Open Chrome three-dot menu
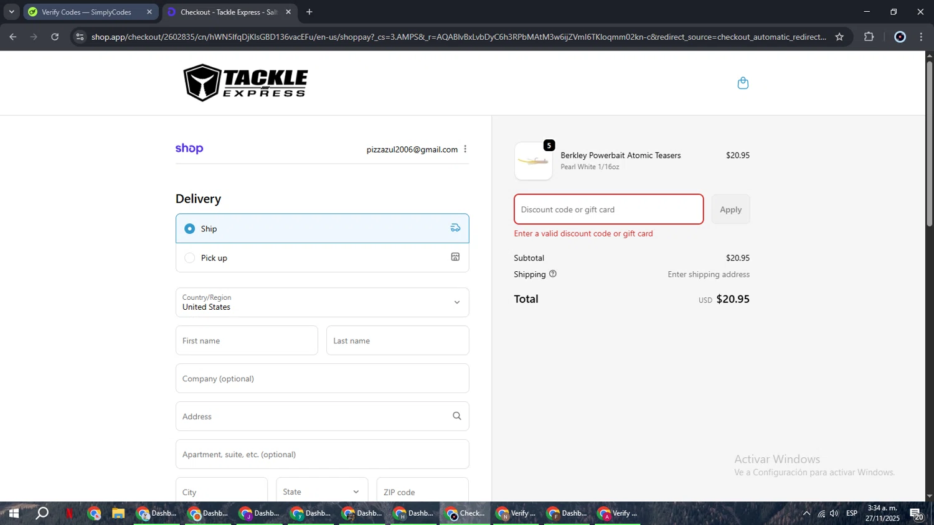Viewport: 934px width, 525px height. pyautogui.click(x=922, y=37)
